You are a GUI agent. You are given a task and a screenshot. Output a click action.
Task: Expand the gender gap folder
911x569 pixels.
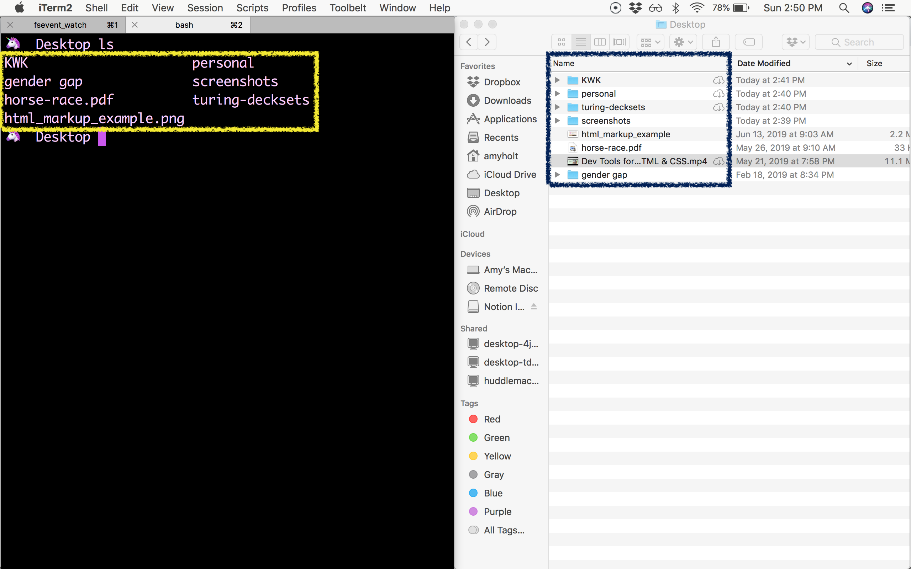point(558,174)
